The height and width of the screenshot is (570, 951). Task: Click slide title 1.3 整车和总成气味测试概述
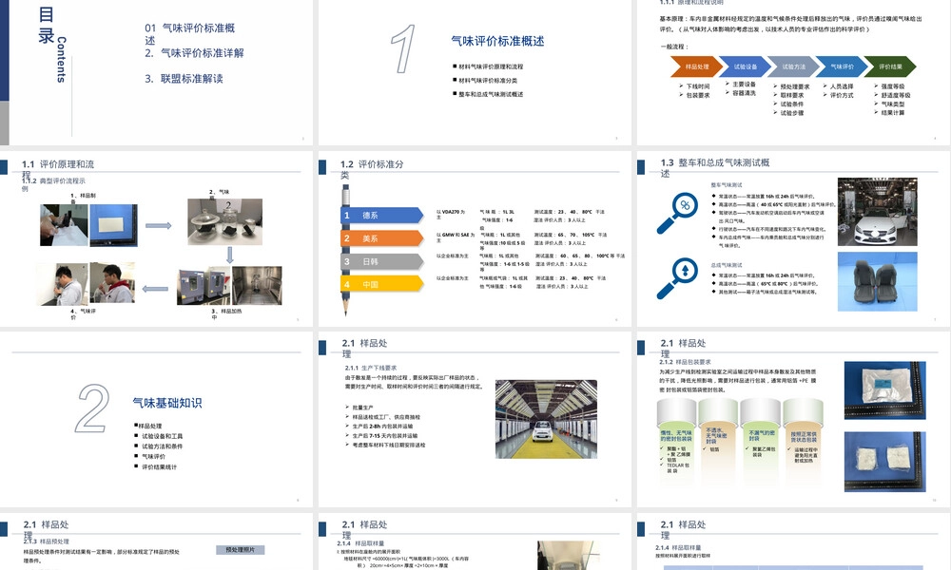point(715,168)
